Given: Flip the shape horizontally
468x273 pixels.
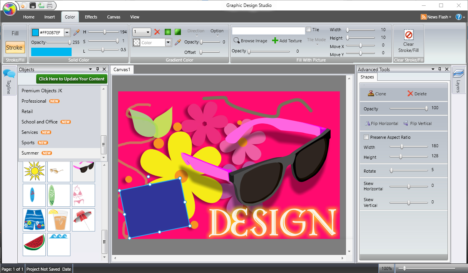Looking at the screenshot, I should [381, 123].
